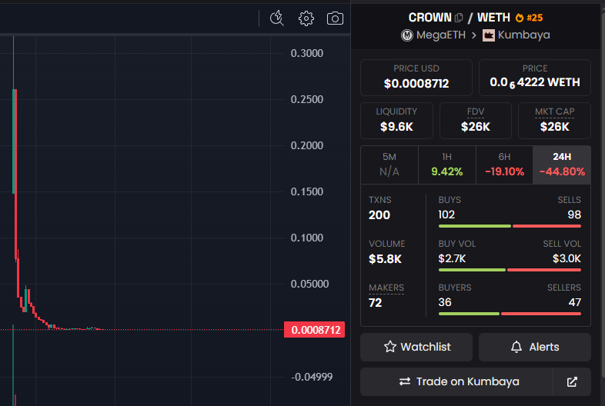605x406 pixels.
Task: Open Kumbaya trade in external window icon
Action: click(572, 381)
